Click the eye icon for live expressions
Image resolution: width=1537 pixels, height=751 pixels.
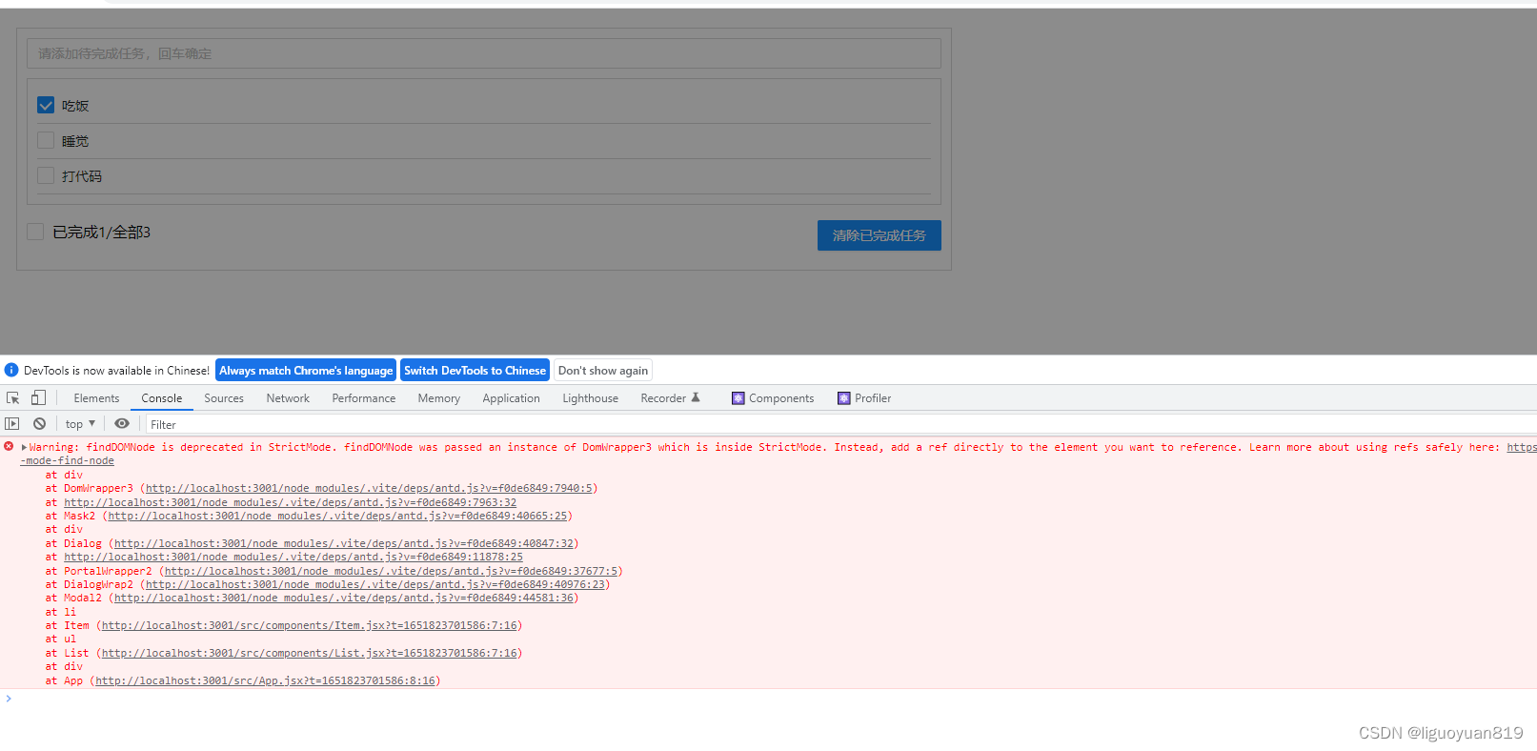122,424
